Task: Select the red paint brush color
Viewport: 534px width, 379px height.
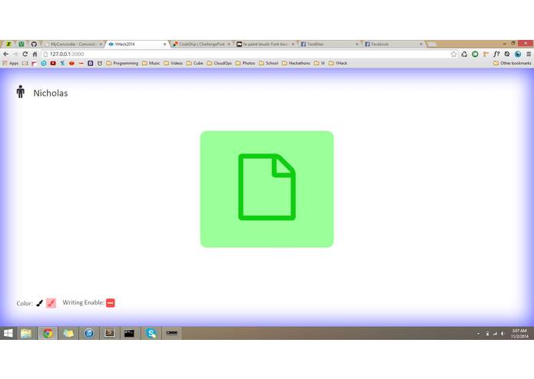Action: [x=51, y=303]
